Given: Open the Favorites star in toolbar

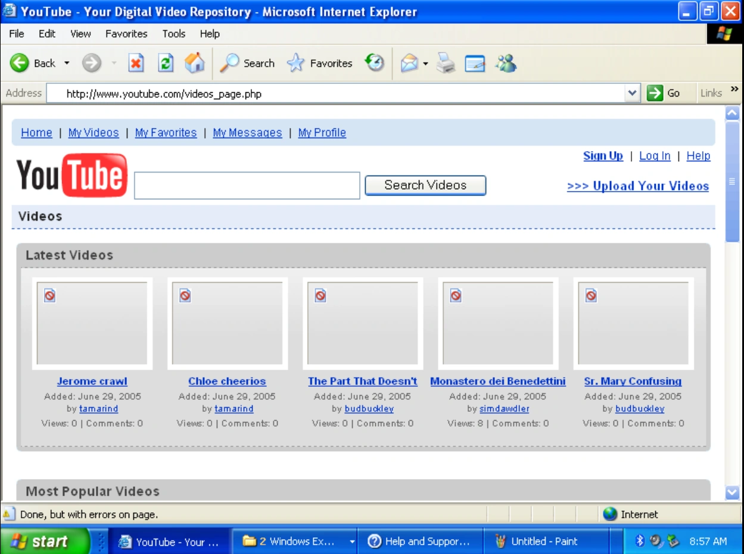Looking at the screenshot, I should point(319,63).
